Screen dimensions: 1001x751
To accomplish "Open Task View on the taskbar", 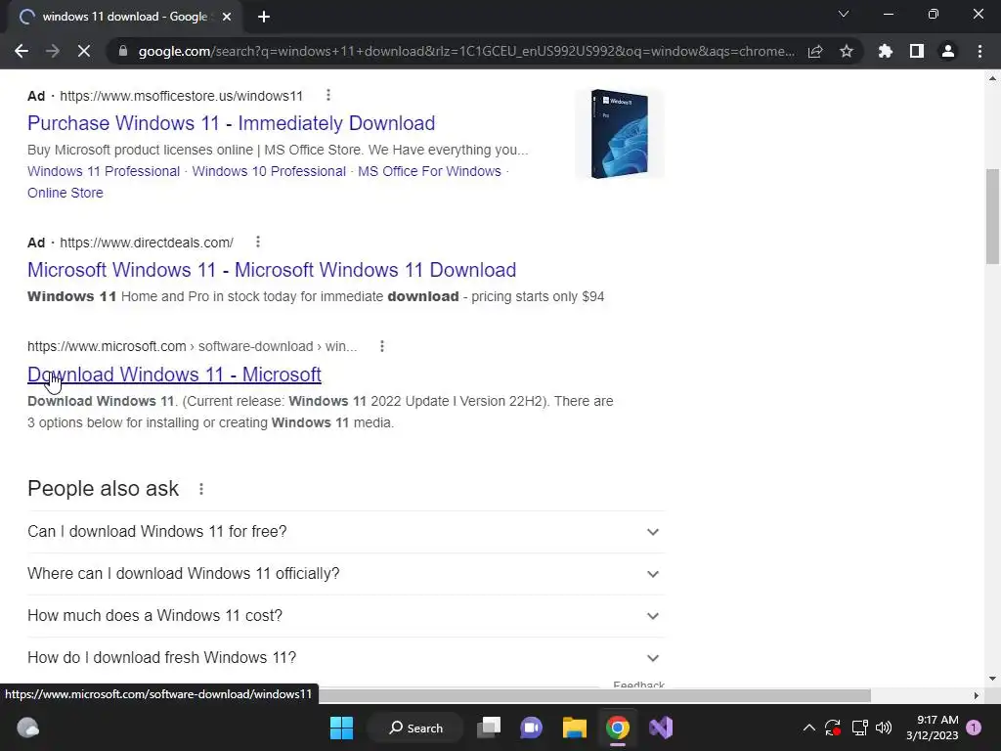I will (x=490, y=728).
